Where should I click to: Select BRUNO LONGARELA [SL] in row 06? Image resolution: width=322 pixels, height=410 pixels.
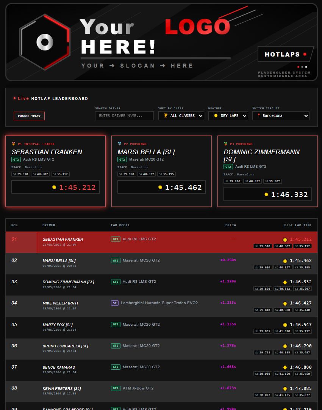coord(66,346)
